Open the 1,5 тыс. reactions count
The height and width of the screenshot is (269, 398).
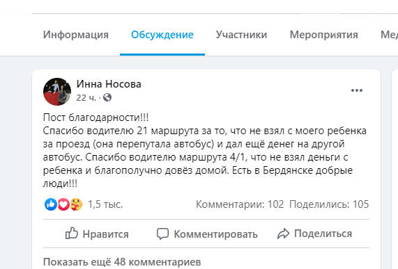[x=105, y=204]
